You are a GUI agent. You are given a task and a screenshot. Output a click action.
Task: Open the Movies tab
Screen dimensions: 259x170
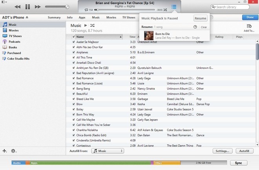[x=111, y=17]
